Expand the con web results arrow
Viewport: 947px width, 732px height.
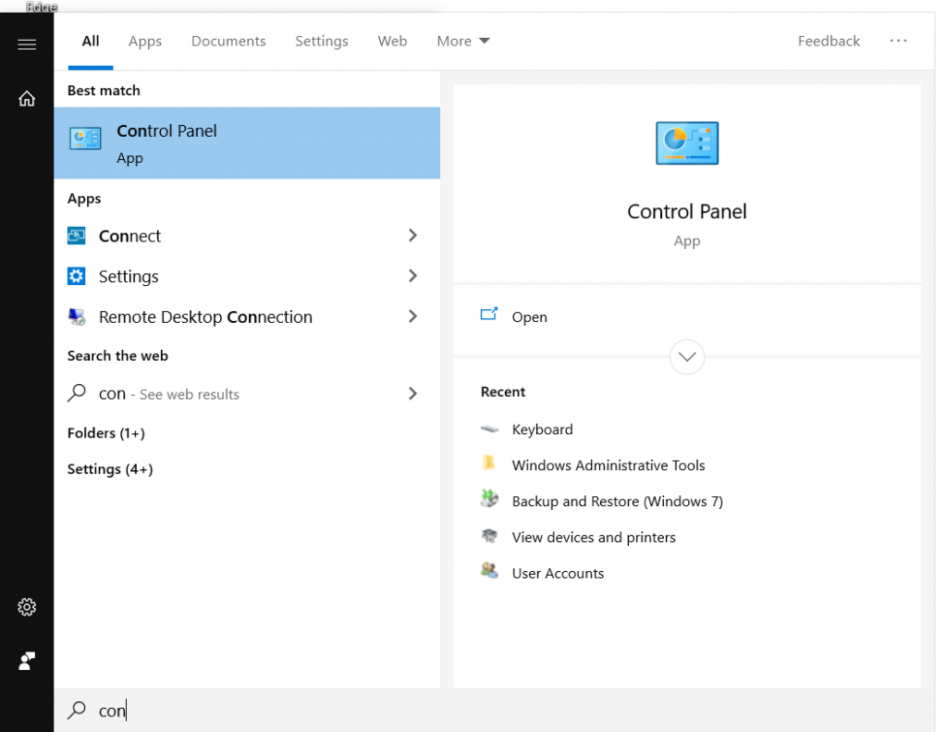click(x=412, y=393)
